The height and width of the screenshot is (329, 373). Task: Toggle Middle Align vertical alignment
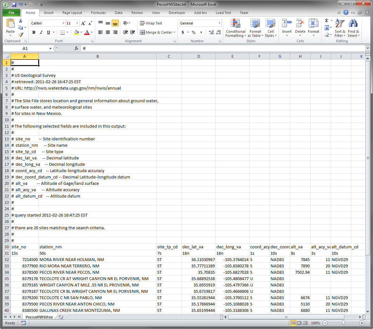coord(108,23)
